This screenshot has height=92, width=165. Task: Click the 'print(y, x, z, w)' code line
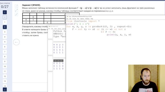click(119, 35)
